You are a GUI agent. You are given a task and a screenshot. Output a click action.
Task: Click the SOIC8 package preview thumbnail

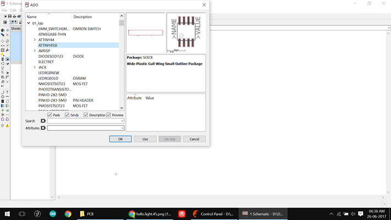point(186,32)
